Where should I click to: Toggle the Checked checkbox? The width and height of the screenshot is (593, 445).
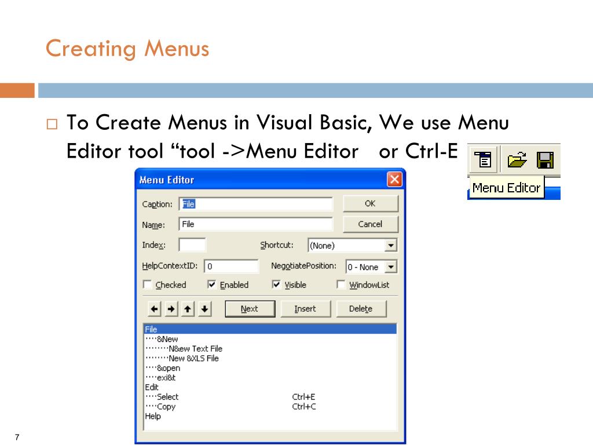(147, 284)
